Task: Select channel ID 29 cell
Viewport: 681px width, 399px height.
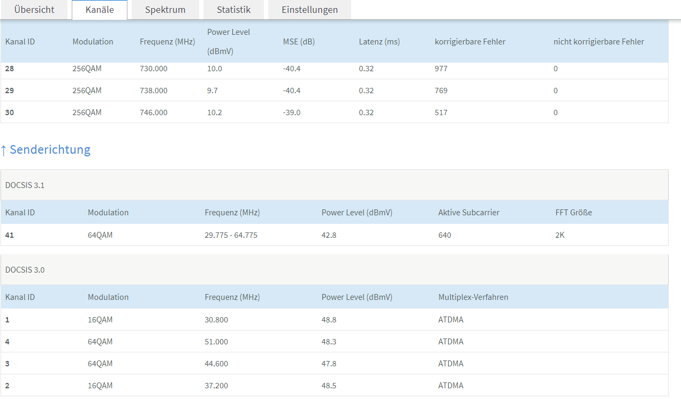Action: (x=10, y=91)
